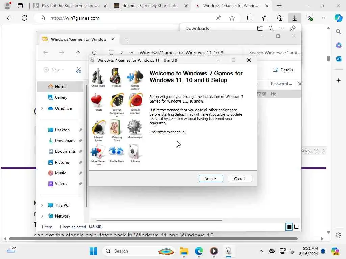Switch to details list view in Explorer
This screenshot has width=346, height=259.
click(289, 227)
